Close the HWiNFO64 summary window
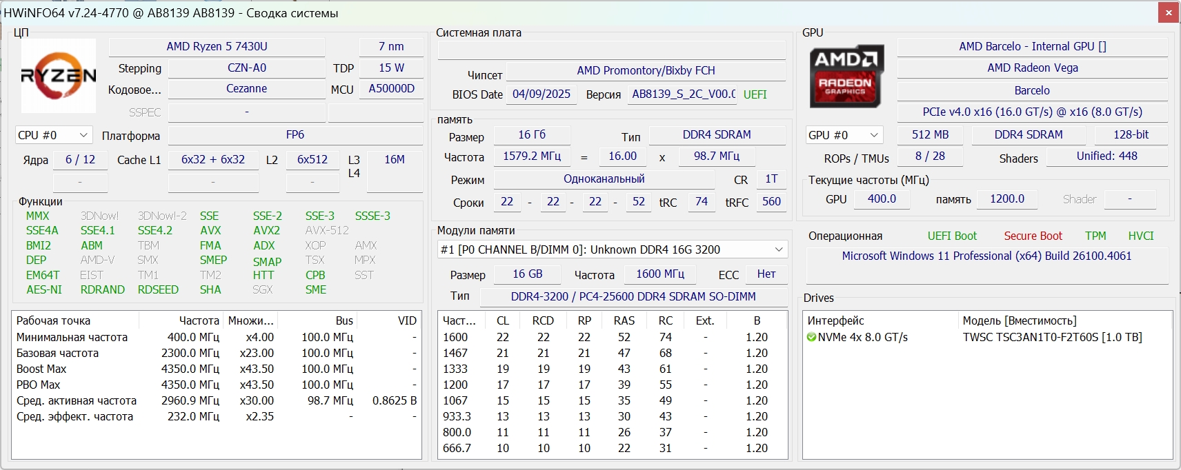Screen dimensions: 1181x470 pyautogui.click(x=1169, y=12)
